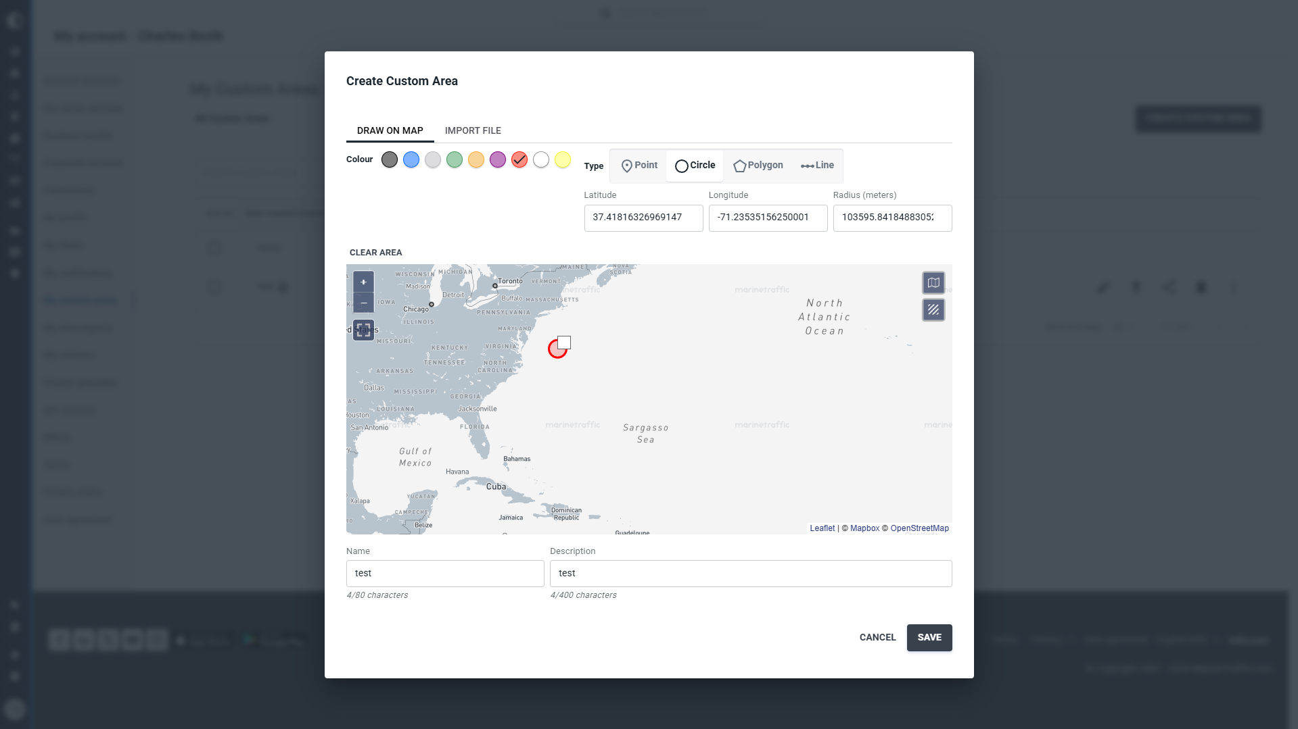Toggle the hatched area overlay button
1298x729 pixels.
[933, 309]
